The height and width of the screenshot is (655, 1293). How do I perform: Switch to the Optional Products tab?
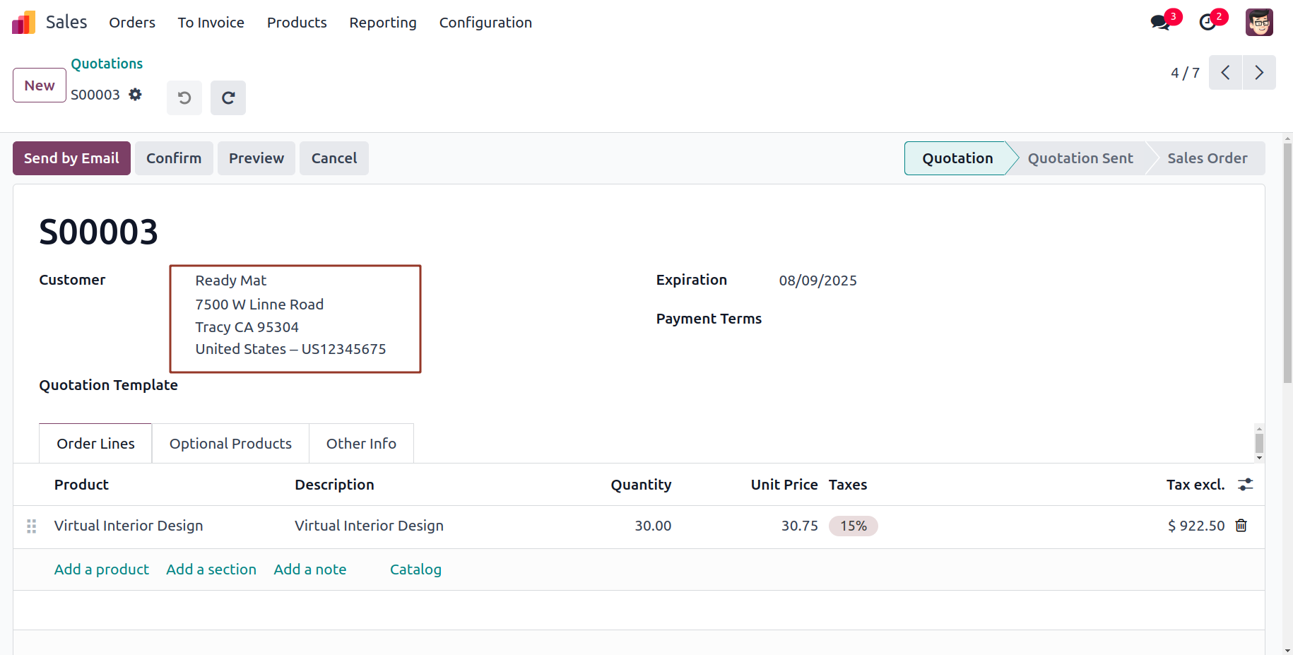tap(230, 444)
